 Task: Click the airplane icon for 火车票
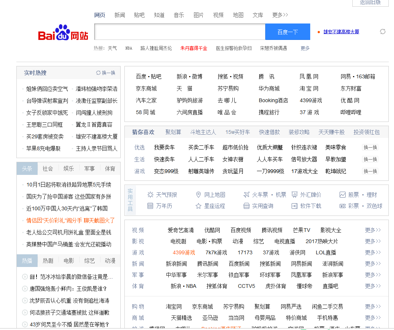247,195
